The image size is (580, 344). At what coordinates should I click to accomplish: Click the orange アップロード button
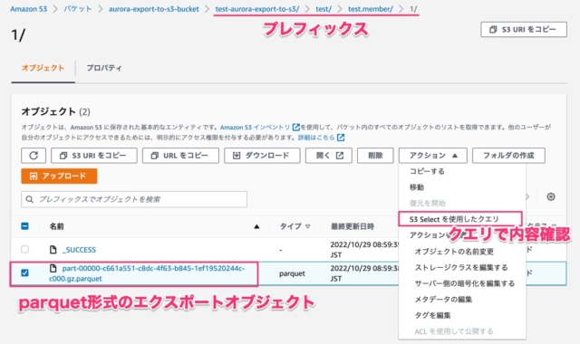pos(59,177)
